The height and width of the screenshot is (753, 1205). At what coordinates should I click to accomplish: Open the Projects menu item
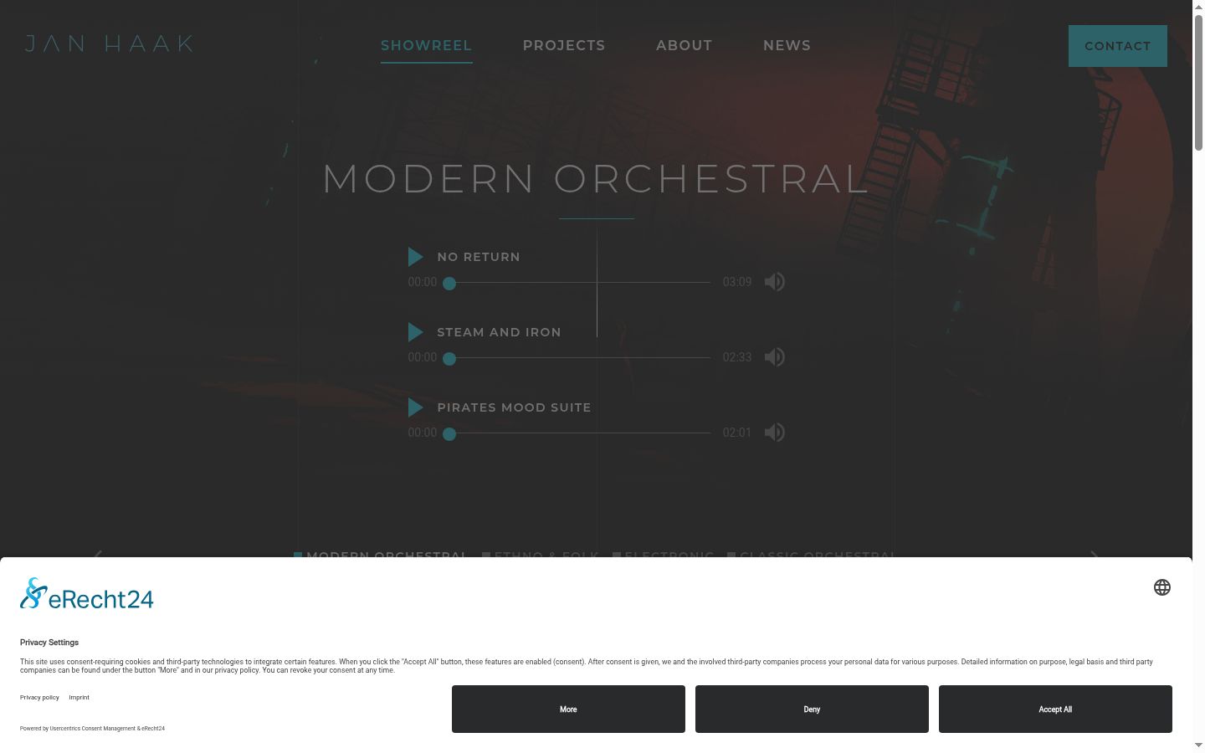pyautogui.click(x=564, y=45)
